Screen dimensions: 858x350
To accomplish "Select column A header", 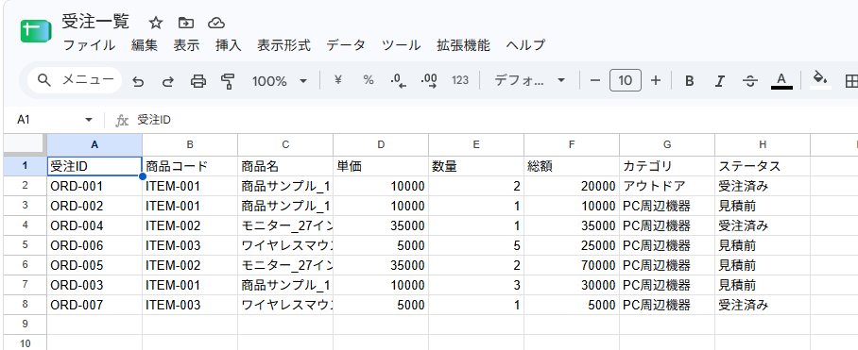I will 94,144.
